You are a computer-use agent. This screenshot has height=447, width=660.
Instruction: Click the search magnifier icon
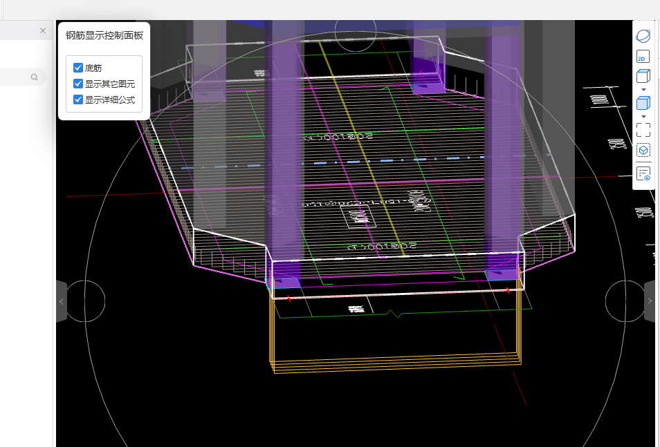(34, 77)
